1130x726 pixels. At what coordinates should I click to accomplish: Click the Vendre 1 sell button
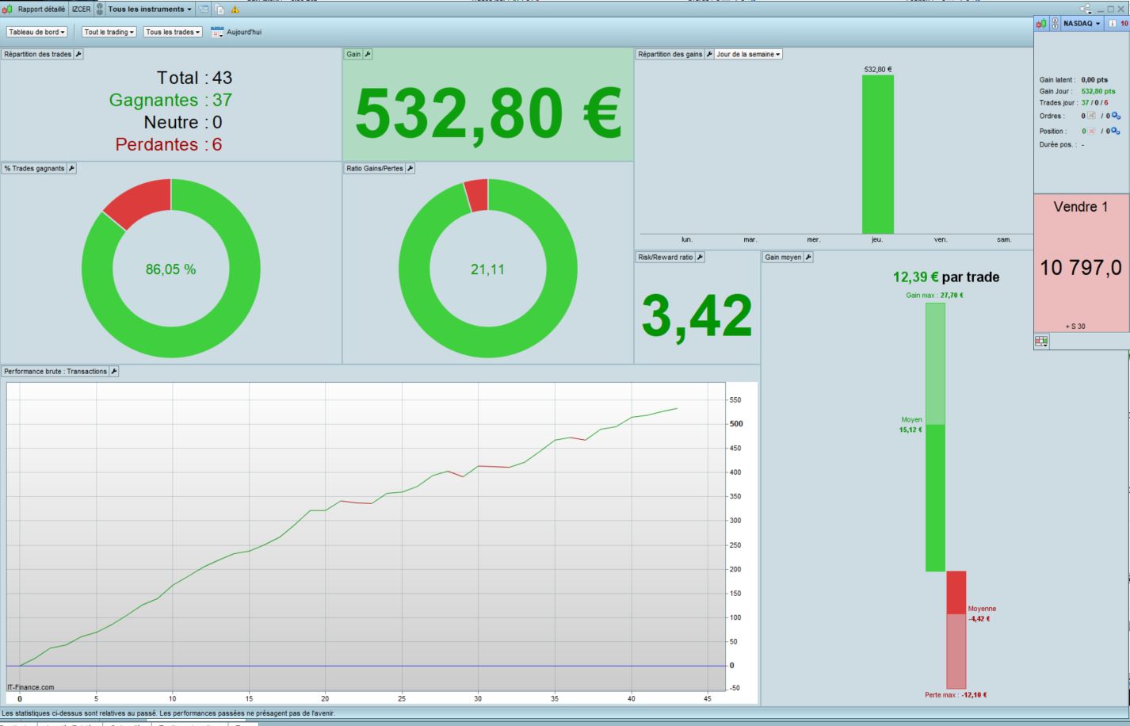[1081, 262]
